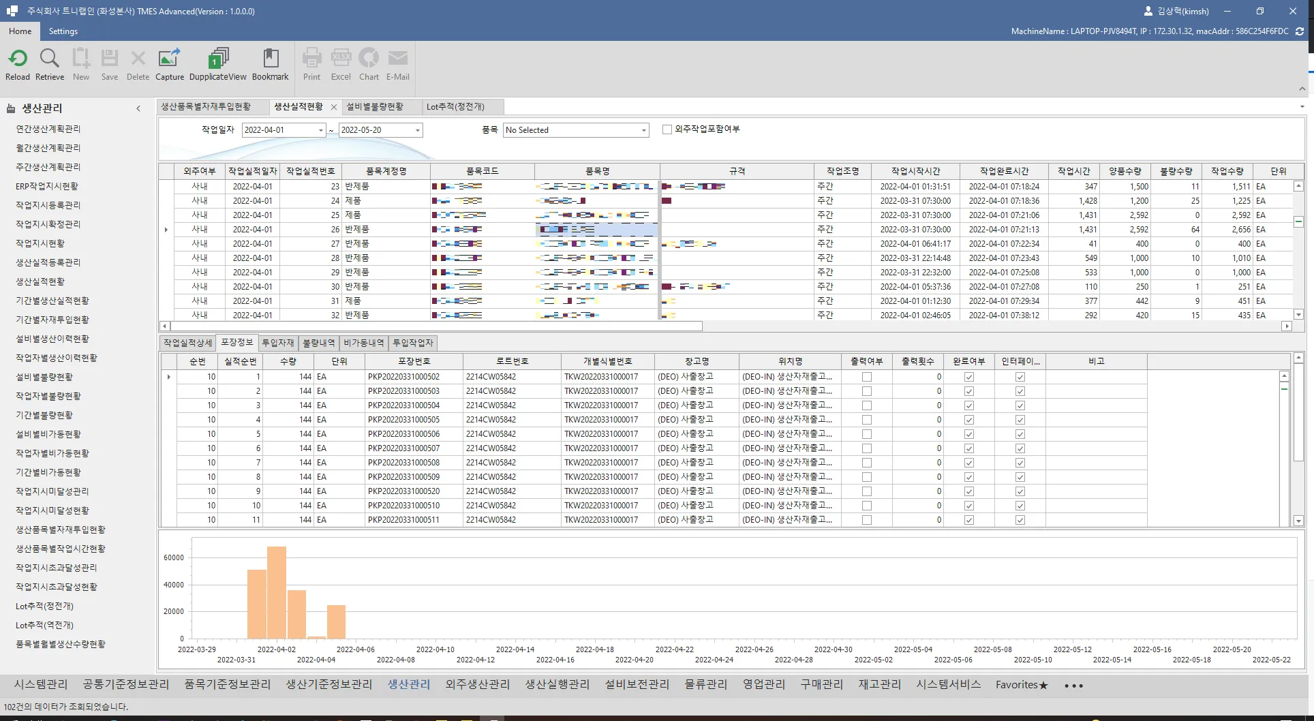Go to the 재고관리 module

pos(879,684)
